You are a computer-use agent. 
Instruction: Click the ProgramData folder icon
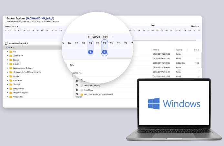point(11,97)
